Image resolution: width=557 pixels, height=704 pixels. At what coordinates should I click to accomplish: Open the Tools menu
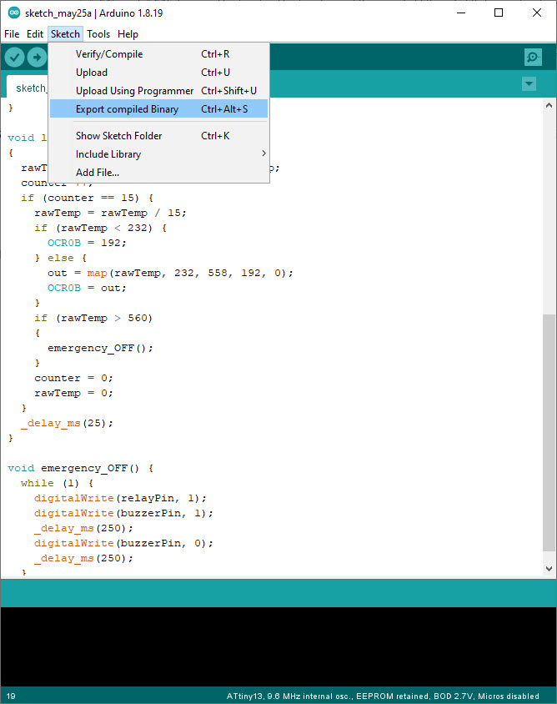[x=98, y=34]
